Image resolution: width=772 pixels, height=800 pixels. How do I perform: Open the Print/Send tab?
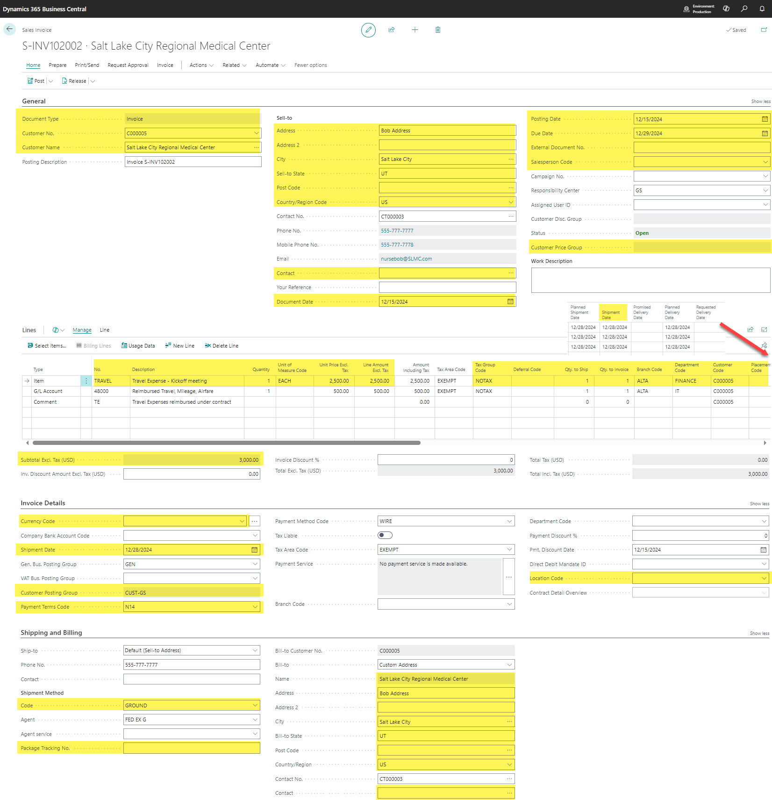[x=87, y=65]
